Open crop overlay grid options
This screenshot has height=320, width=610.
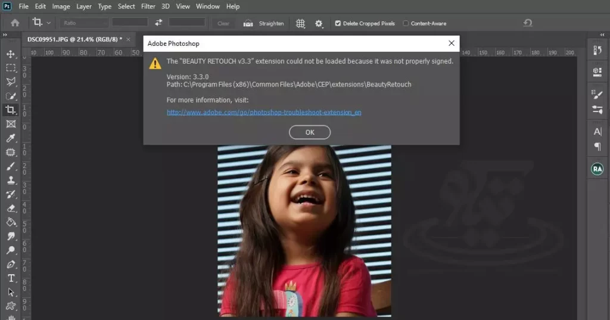300,23
